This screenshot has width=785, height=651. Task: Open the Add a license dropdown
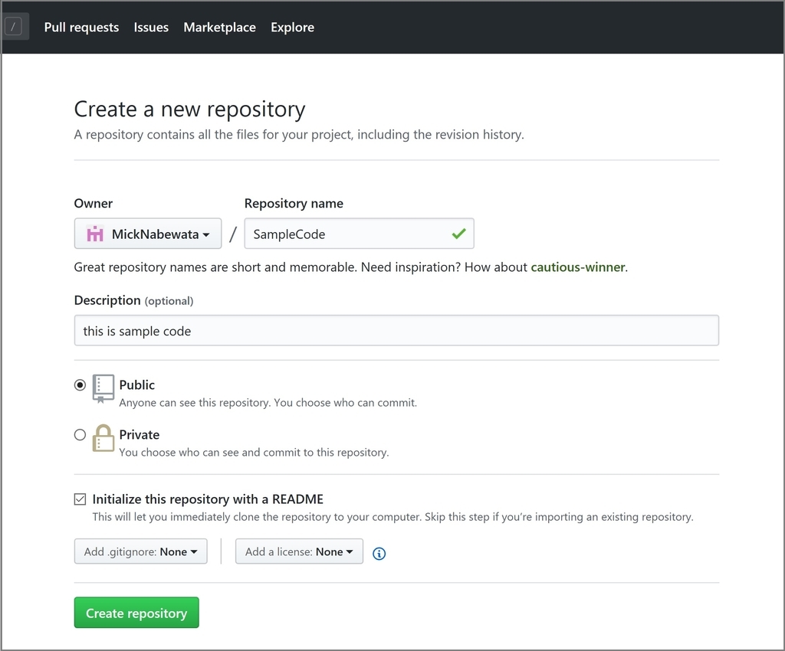(300, 551)
